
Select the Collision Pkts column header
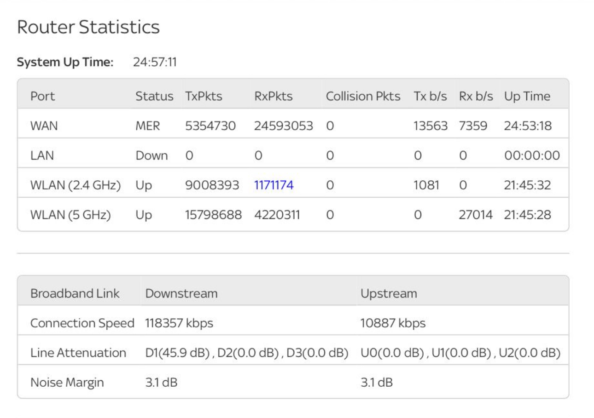362,96
